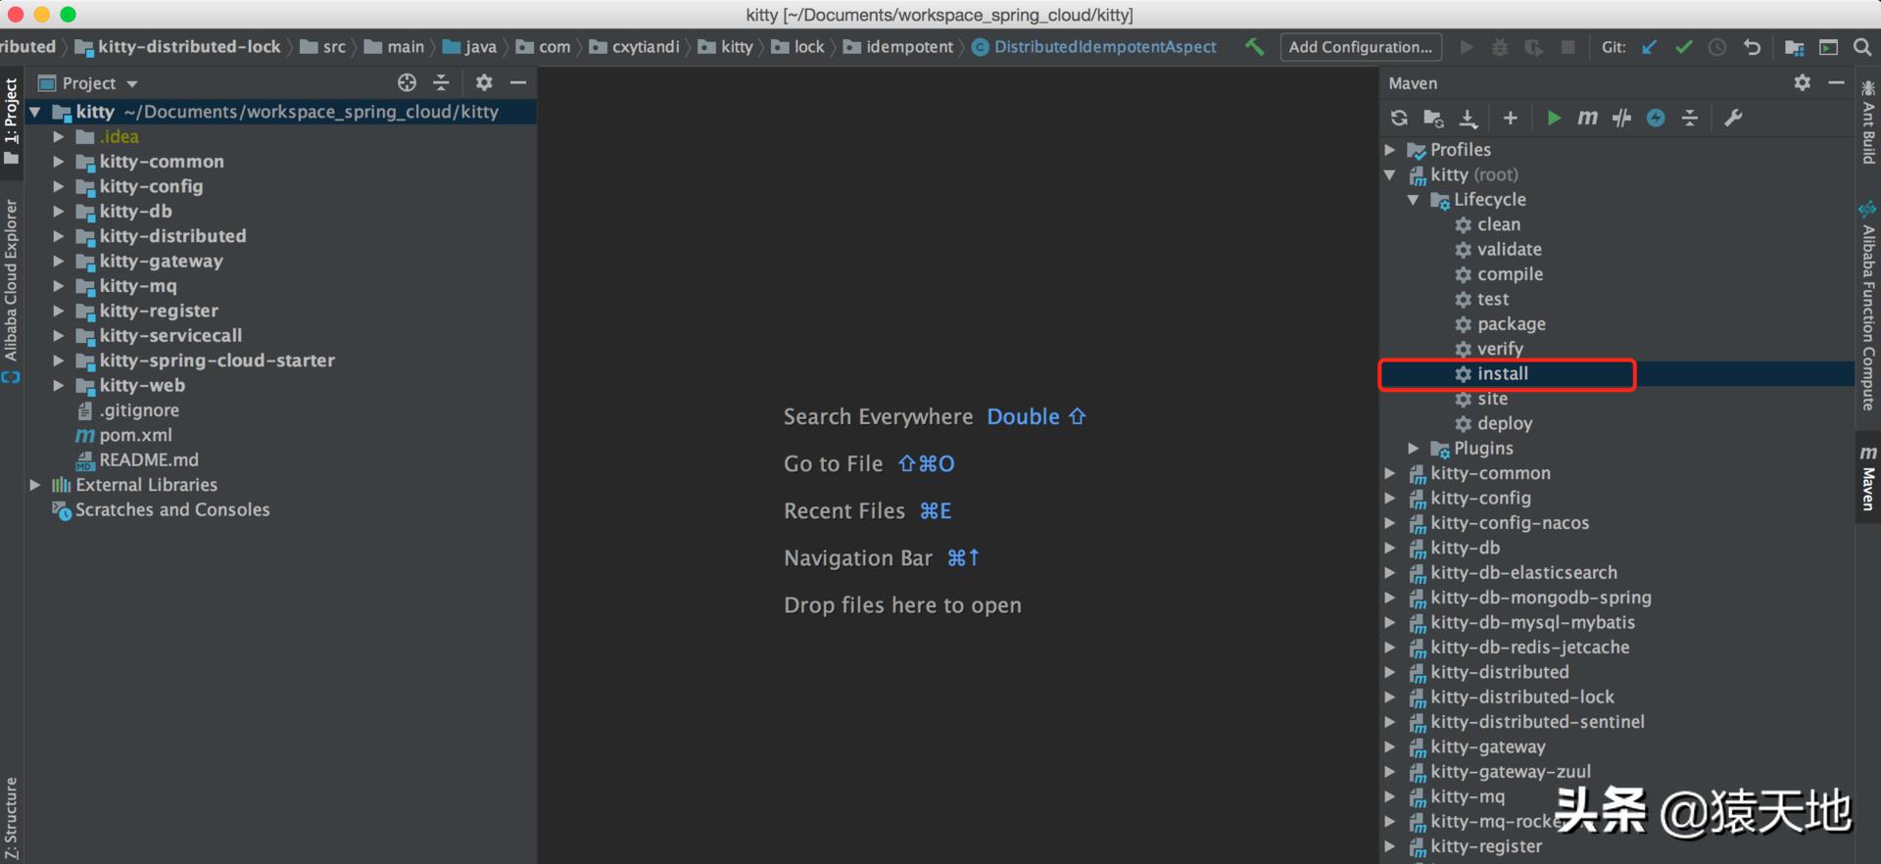Click Download Sources and Documentation icon
This screenshot has height=864, width=1881.
click(1468, 119)
